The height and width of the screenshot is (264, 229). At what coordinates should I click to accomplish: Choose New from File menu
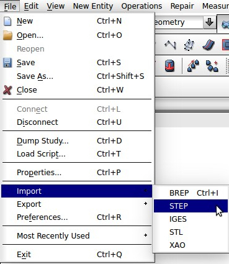pyautogui.click(x=76, y=21)
